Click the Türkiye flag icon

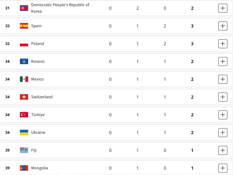click(x=24, y=115)
